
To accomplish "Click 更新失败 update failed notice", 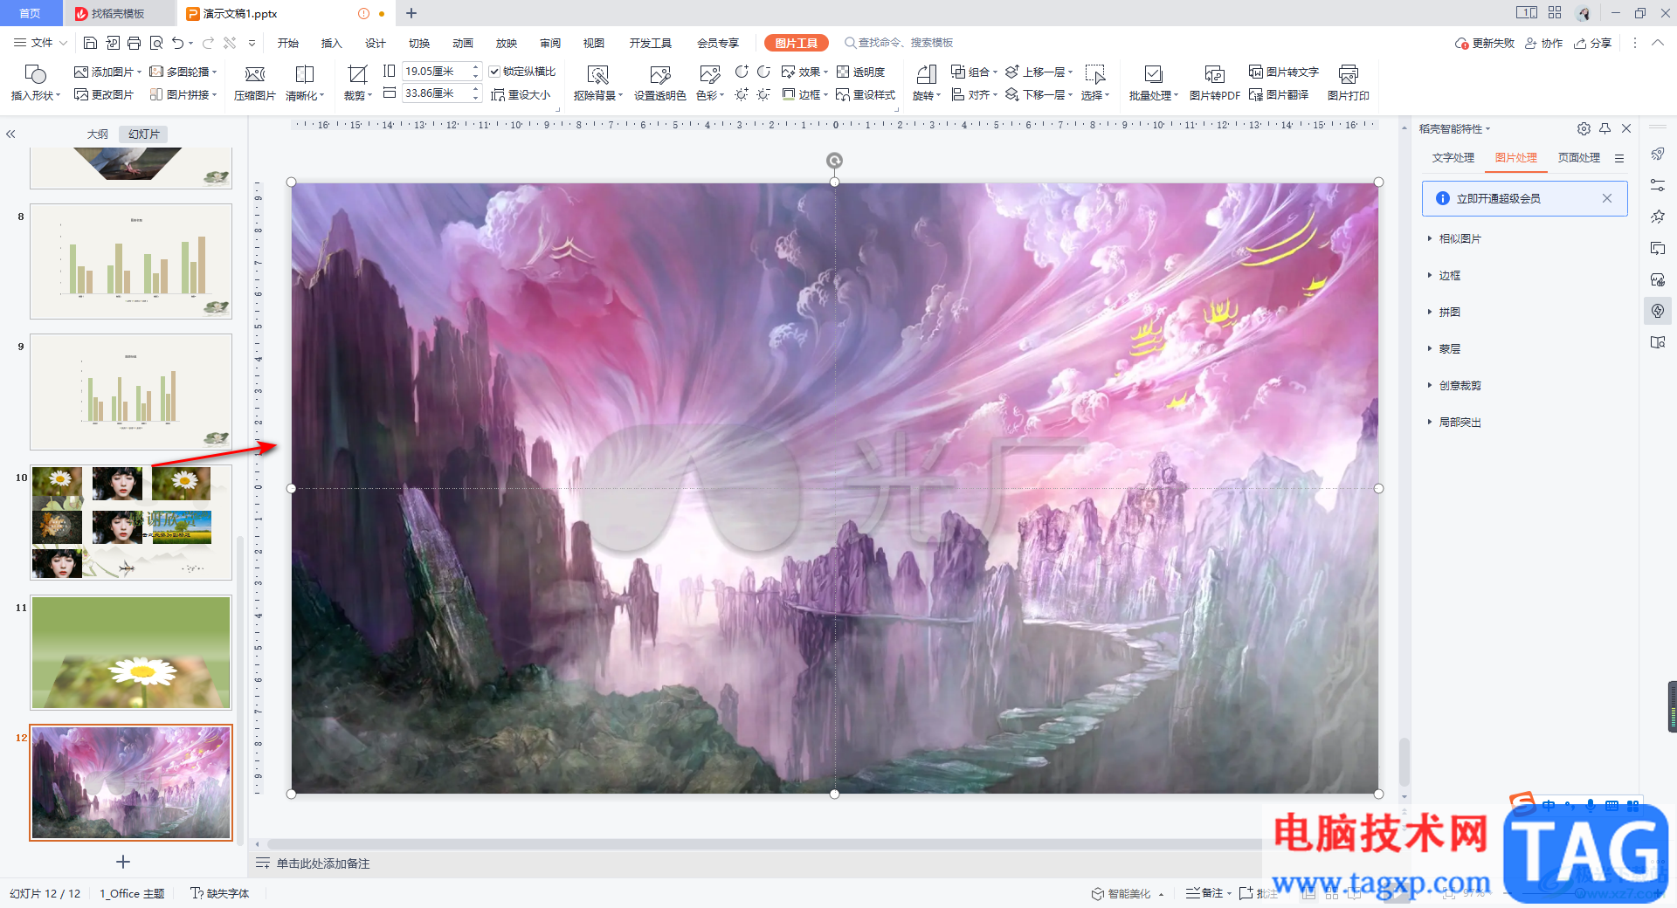I will pyautogui.click(x=1485, y=43).
